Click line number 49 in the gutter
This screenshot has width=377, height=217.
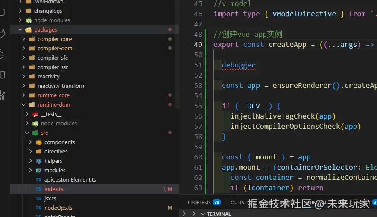198,45
